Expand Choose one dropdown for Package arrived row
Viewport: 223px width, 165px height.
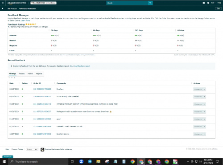(199, 111)
